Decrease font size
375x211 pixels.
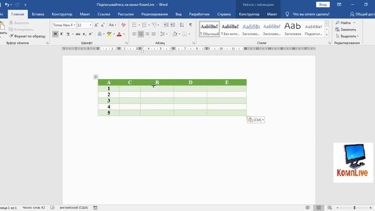point(103,25)
